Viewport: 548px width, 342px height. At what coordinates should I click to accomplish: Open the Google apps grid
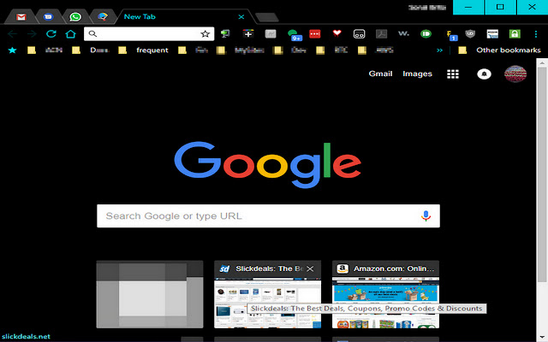453,74
